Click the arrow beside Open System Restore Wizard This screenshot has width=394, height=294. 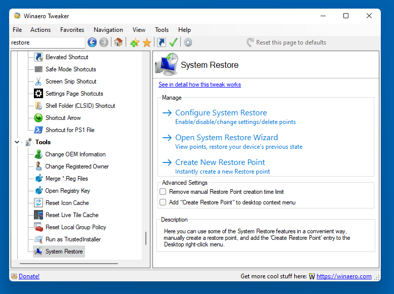167,138
